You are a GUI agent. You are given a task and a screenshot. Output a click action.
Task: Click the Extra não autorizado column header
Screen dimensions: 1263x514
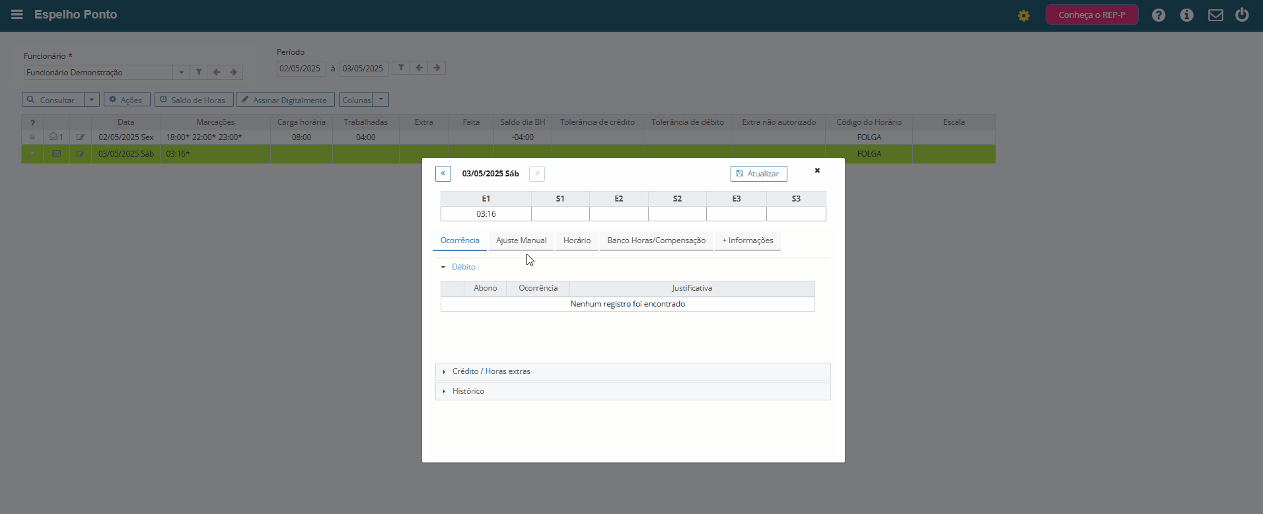pos(779,122)
